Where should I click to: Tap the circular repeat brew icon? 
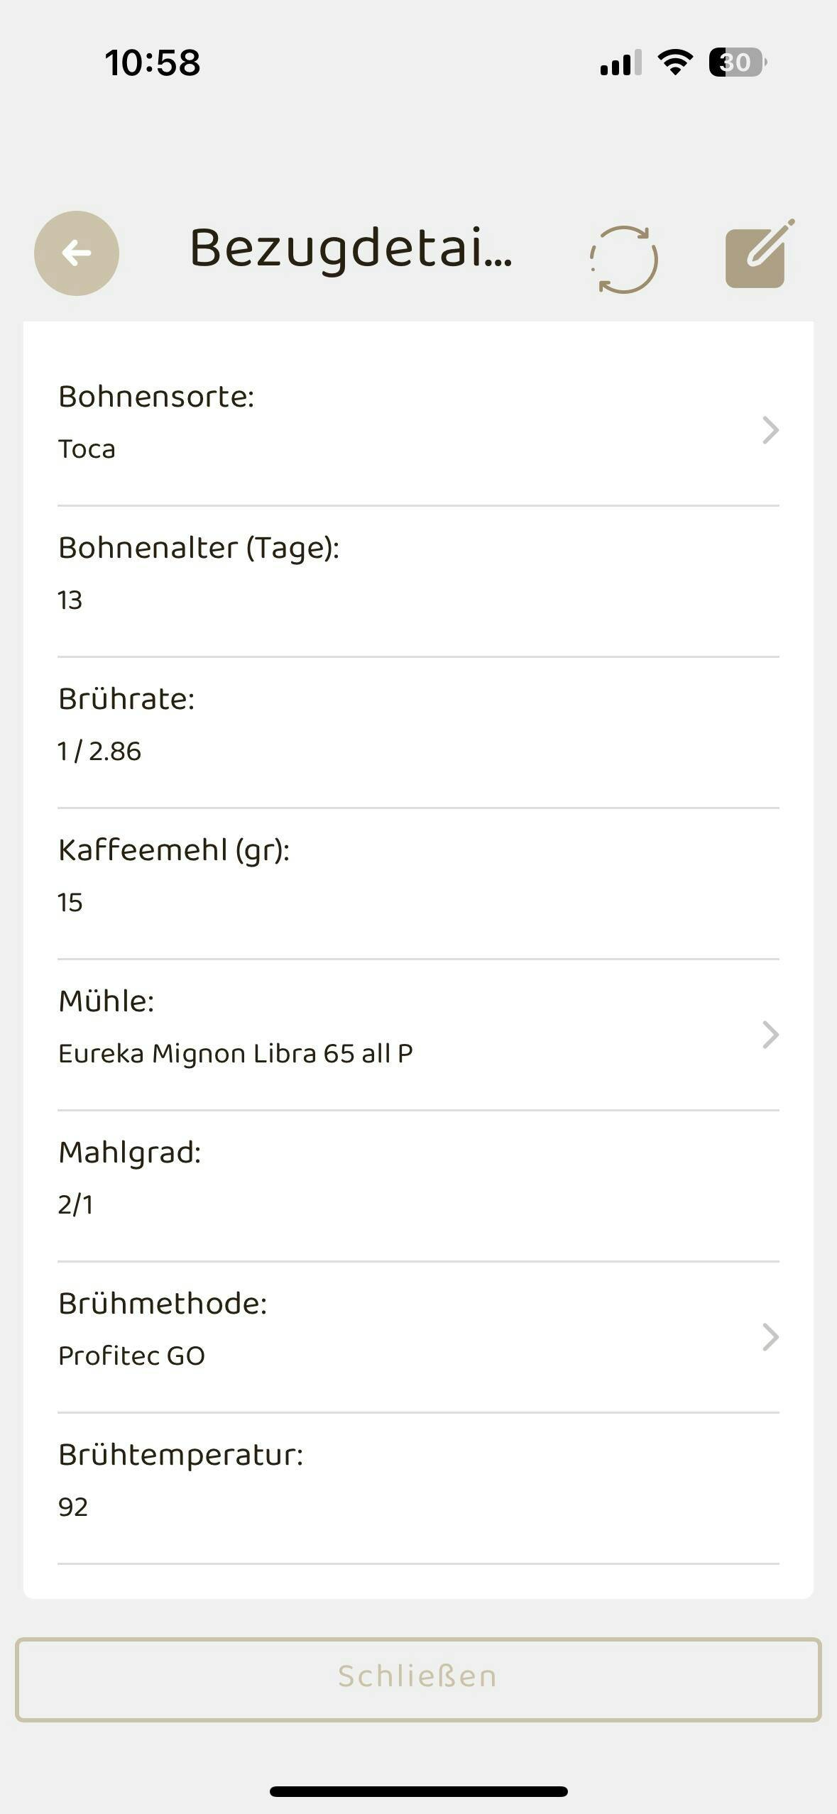point(624,259)
